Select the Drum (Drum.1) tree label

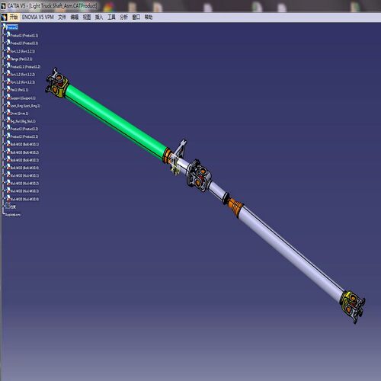[19, 114]
